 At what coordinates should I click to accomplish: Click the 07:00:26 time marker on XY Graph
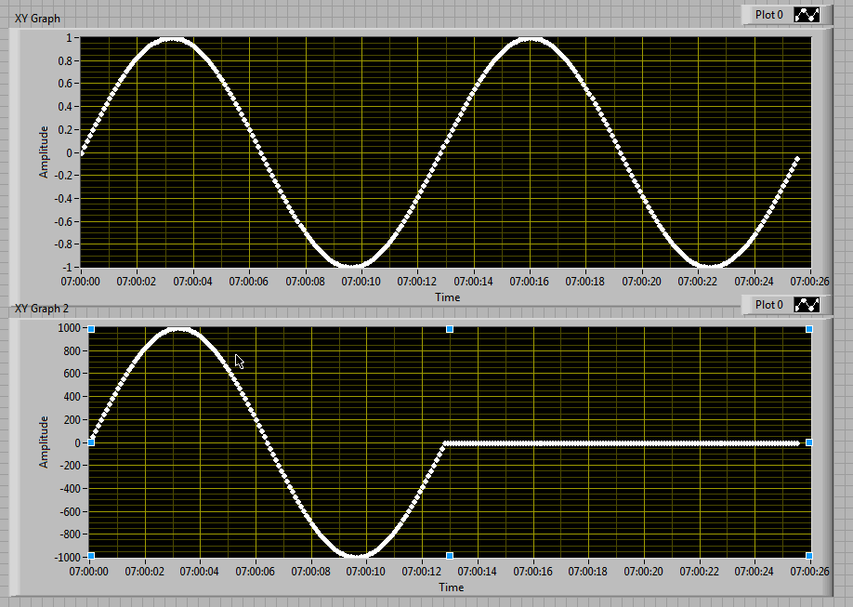tap(810, 282)
